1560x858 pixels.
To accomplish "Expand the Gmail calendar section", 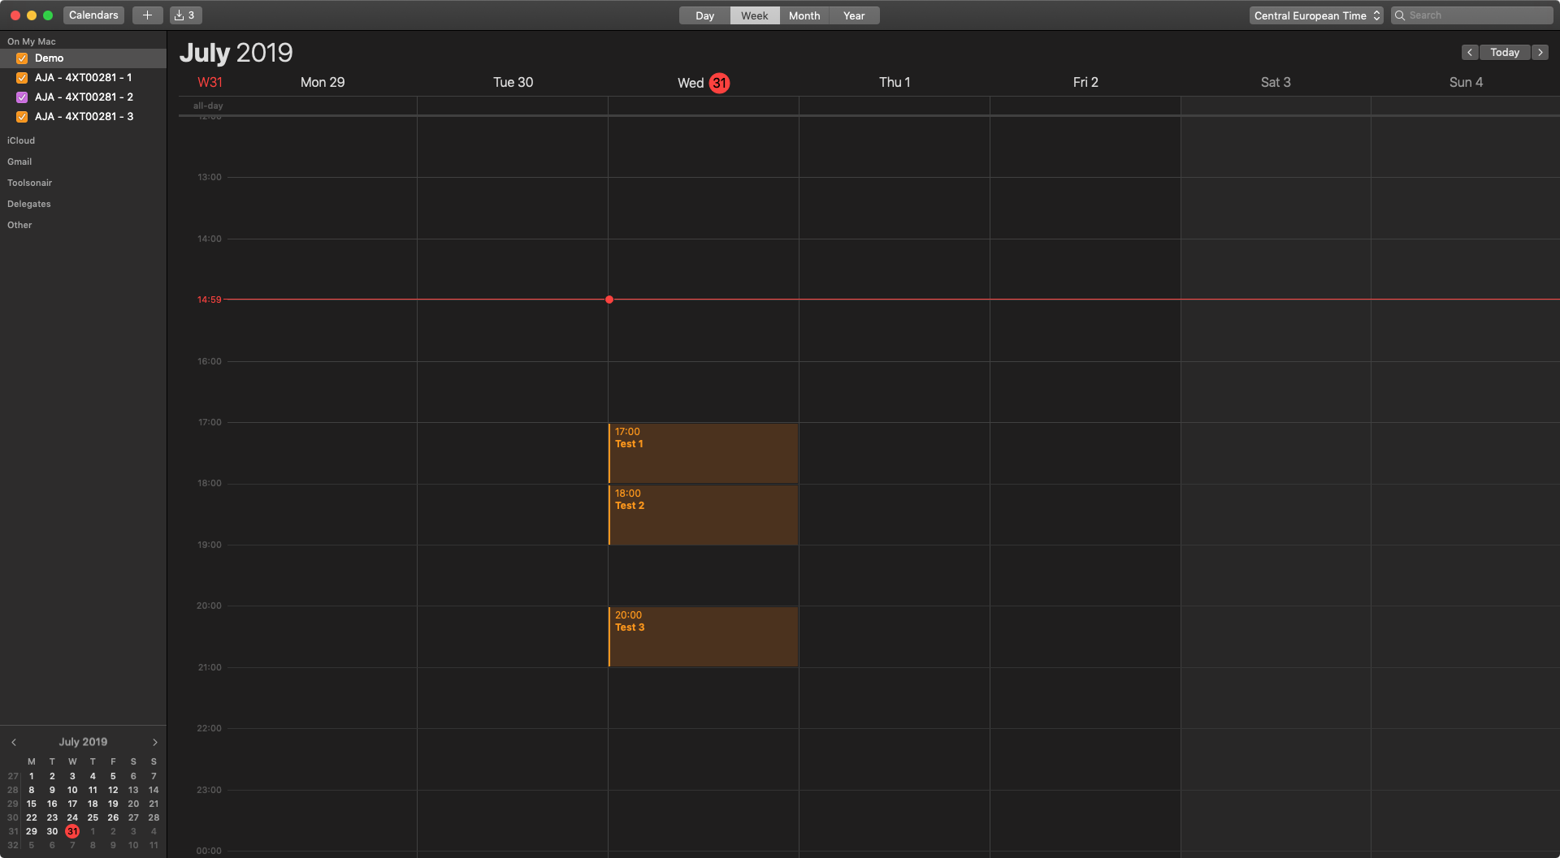I will coord(19,162).
